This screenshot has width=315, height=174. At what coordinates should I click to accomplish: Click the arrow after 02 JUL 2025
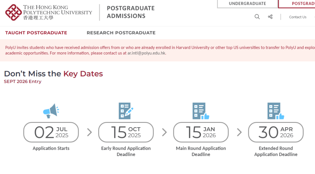90,132
